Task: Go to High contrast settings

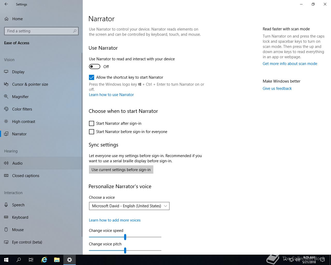Action: tap(41, 121)
